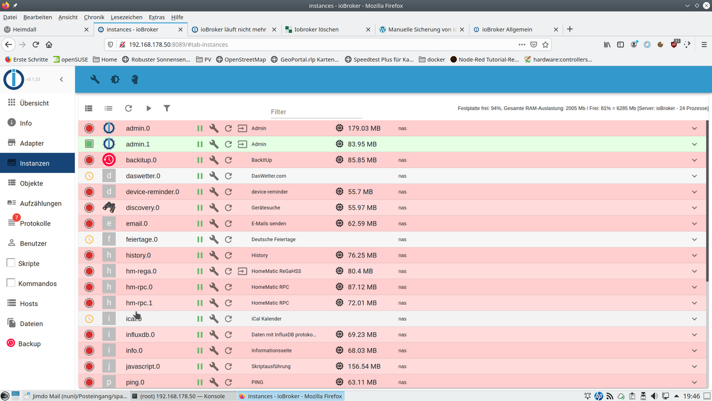Open the Chronik menu
The width and height of the screenshot is (712, 401).
pyautogui.click(x=94, y=17)
